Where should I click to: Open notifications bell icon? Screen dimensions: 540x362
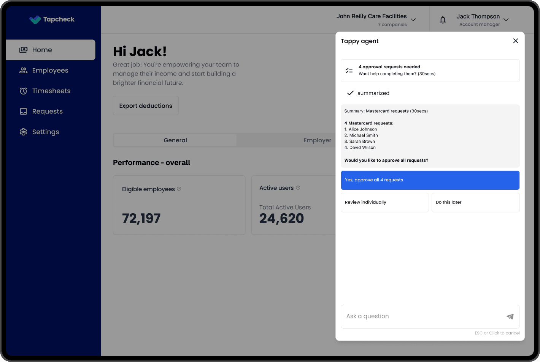443,20
